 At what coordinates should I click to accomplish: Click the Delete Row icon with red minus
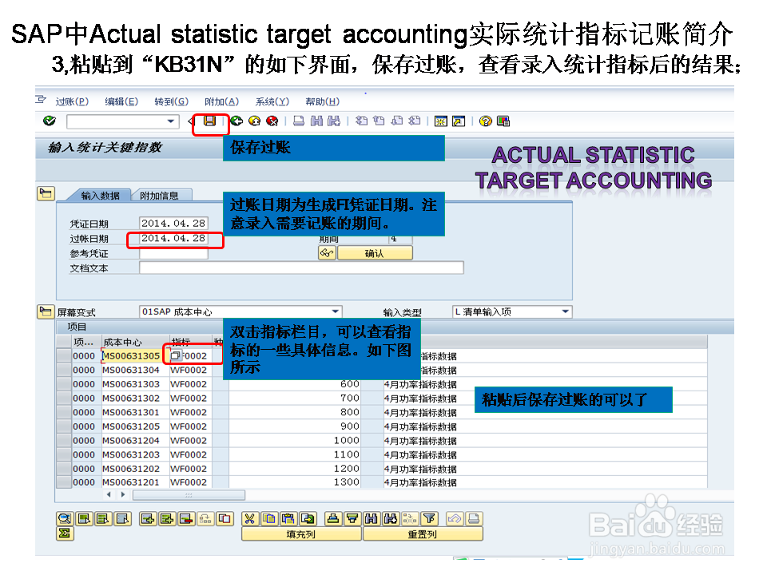click(186, 519)
